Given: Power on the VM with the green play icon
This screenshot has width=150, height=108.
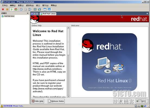Looking at the screenshot, I should pyautogui.click(x=12, y=9).
